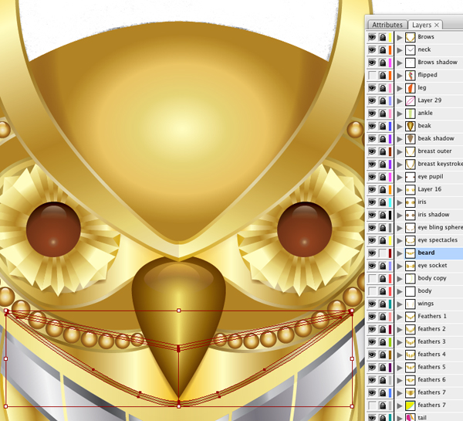
Task: Select the eye pupil layer
Action: tap(431, 177)
